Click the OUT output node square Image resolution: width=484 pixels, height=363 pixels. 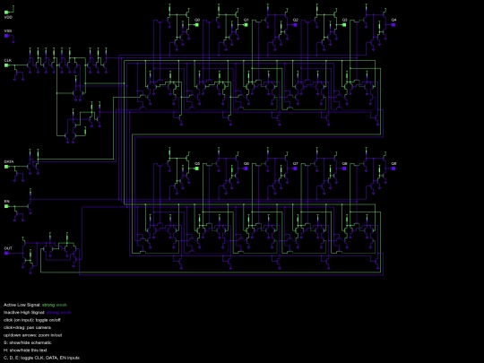[x=6, y=253]
